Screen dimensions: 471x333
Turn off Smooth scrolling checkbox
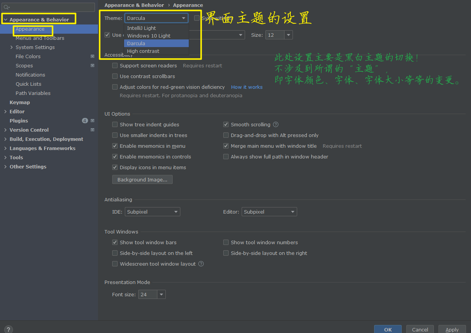click(226, 124)
